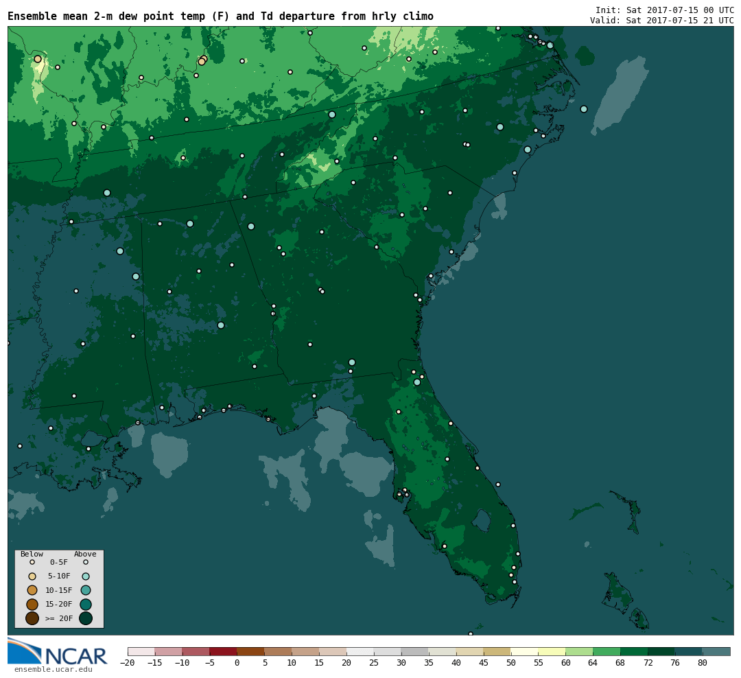
Task: Click the '-20' colorbar tick label
Action: [x=128, y=663]
